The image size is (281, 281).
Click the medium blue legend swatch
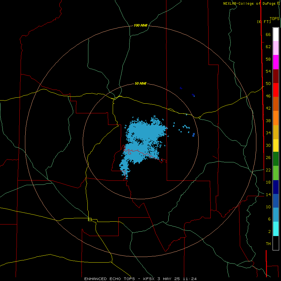click(x=276, y=201)
